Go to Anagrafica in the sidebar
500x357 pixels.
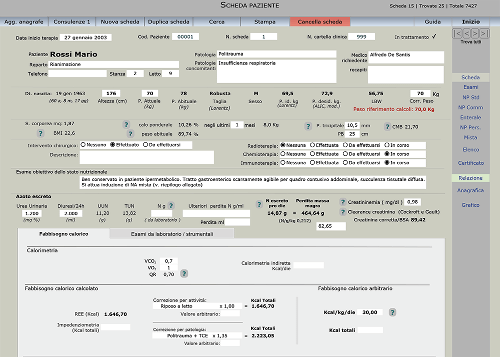470,191
